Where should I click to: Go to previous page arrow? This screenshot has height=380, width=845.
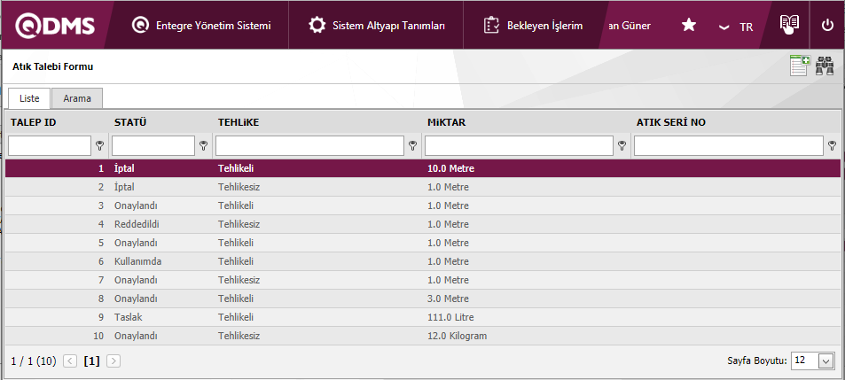click(70, 361)
